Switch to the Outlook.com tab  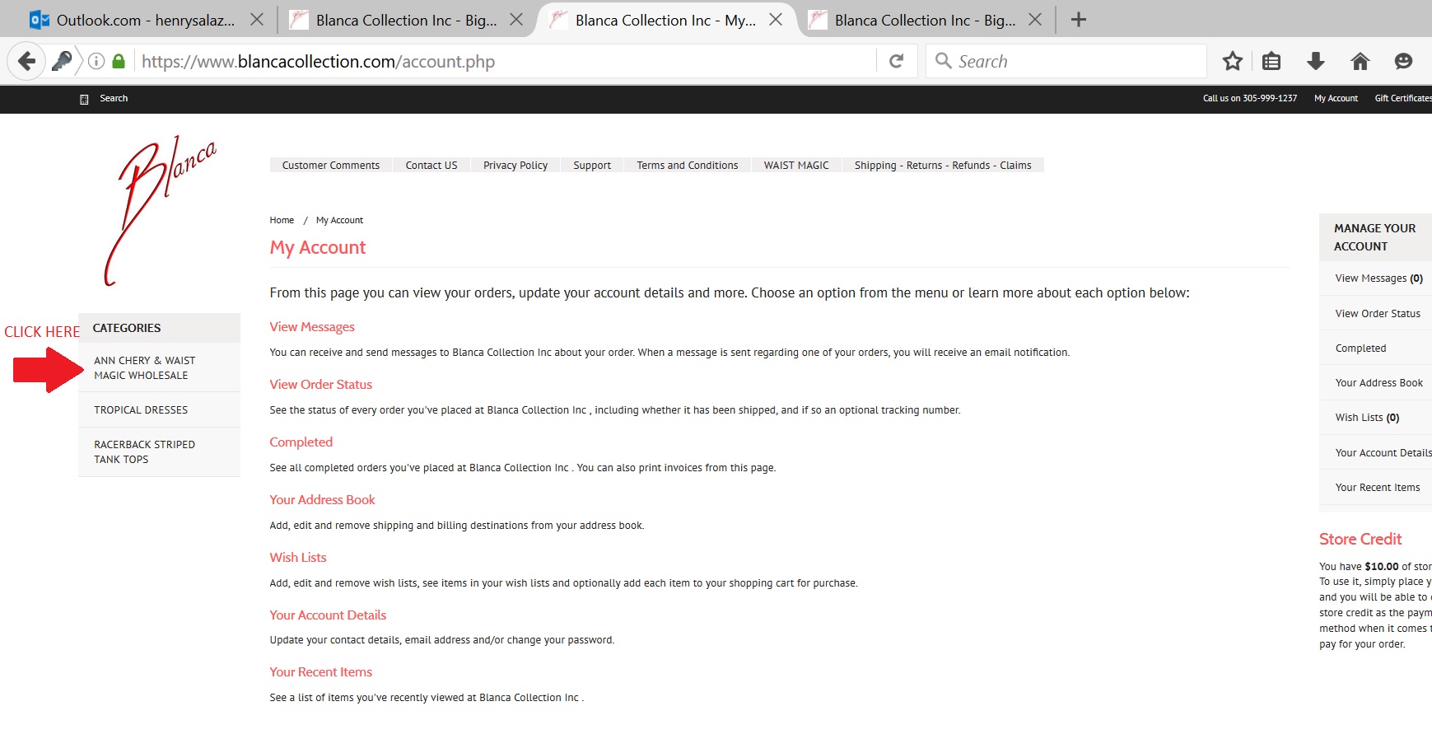point(145,20)
